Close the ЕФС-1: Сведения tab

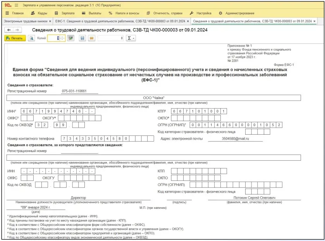pyautogui.click(x=188, y=21)
